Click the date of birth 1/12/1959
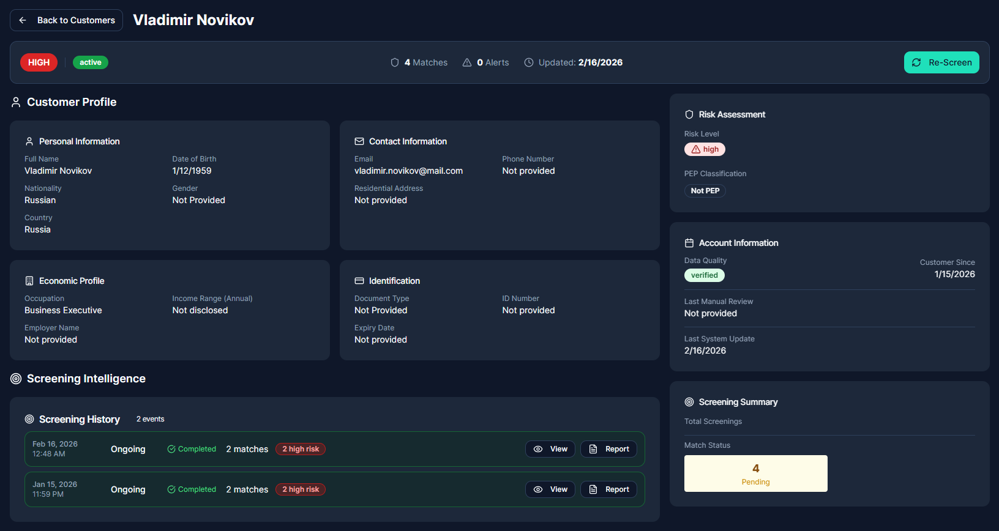This screenshot has height=531, width=999. (x=192, y=171)
